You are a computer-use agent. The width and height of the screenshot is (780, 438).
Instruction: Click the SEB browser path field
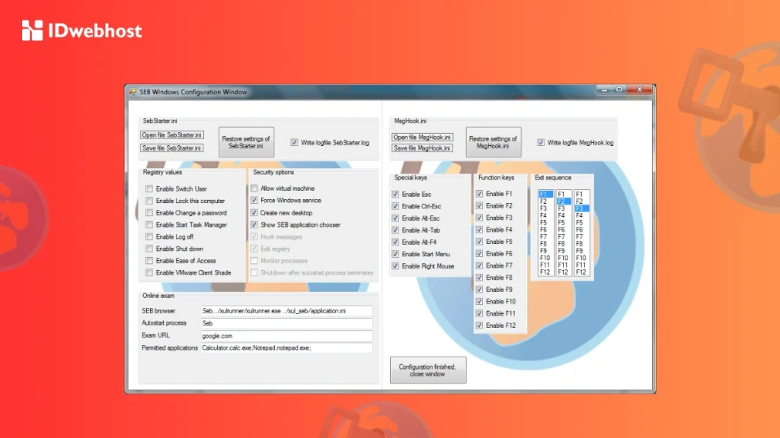click(286, 311)
